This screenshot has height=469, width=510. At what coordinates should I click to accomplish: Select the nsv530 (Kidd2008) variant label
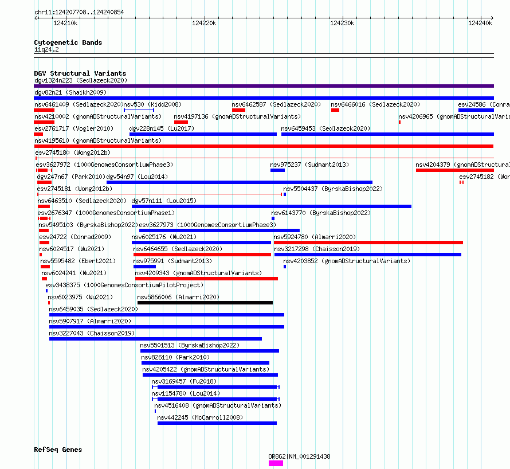[152, 104]
